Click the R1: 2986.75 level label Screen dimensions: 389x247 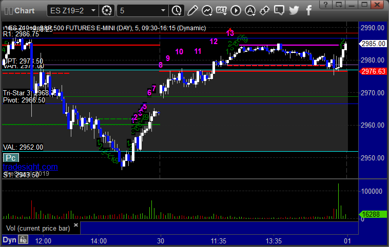point(21,34)
